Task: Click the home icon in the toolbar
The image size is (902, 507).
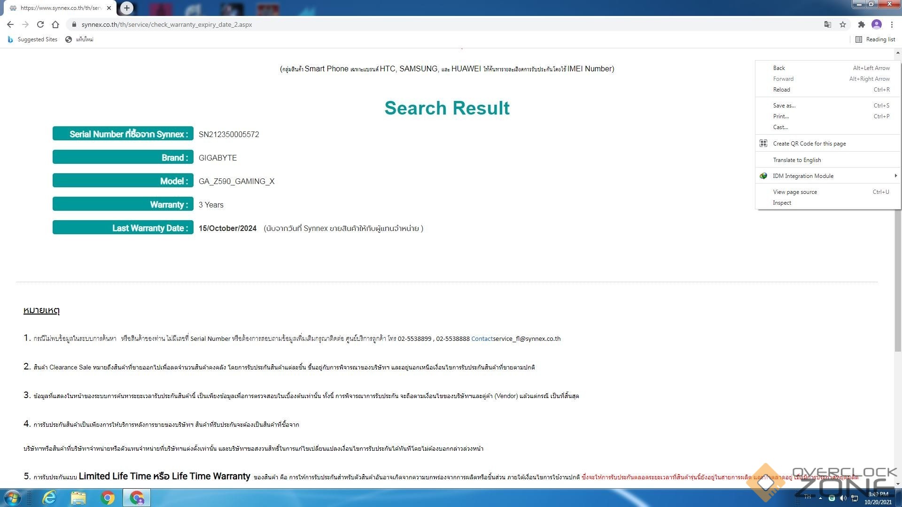Action: point(55,24)
